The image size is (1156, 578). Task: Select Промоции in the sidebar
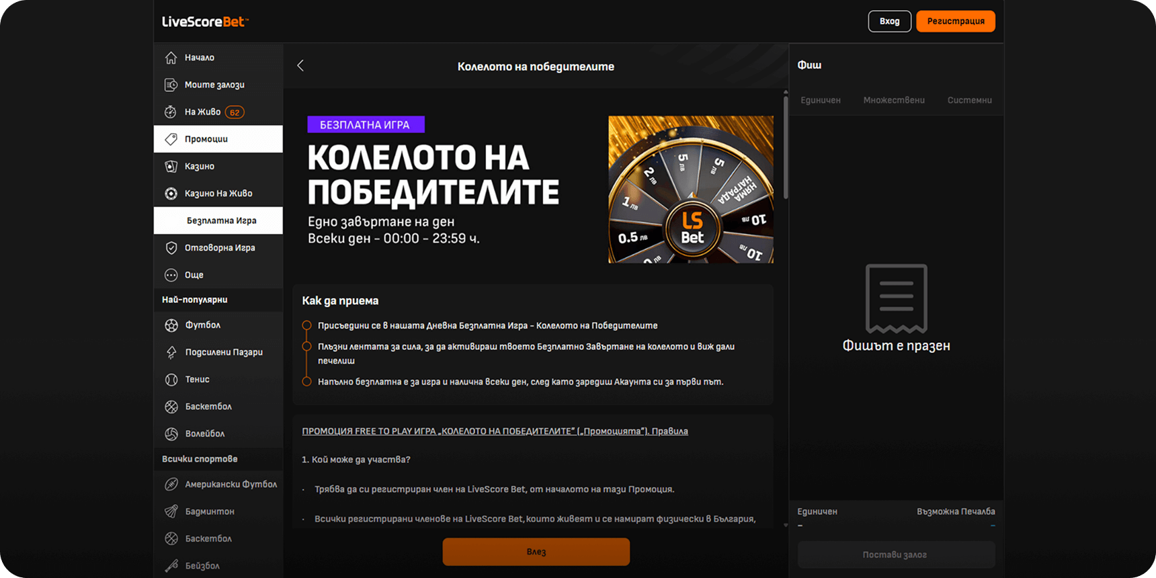(218, 139)
